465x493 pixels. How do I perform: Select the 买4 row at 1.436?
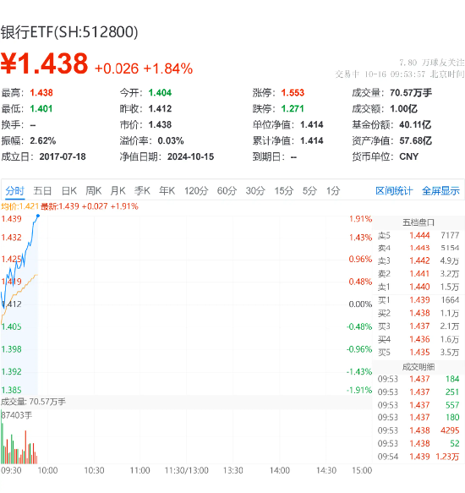tap(418, 339)
